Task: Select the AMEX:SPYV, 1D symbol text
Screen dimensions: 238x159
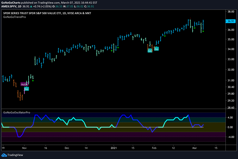Action: [11, 6]
